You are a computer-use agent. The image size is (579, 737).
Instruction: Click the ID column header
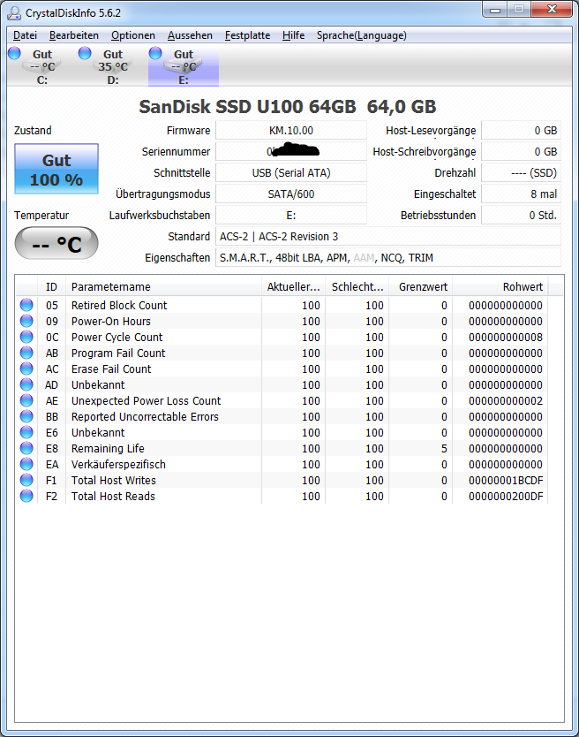pos(51,286)
